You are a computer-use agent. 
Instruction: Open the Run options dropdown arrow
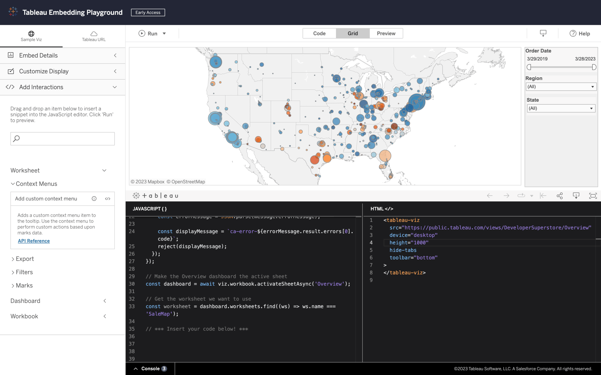(164, 33)
